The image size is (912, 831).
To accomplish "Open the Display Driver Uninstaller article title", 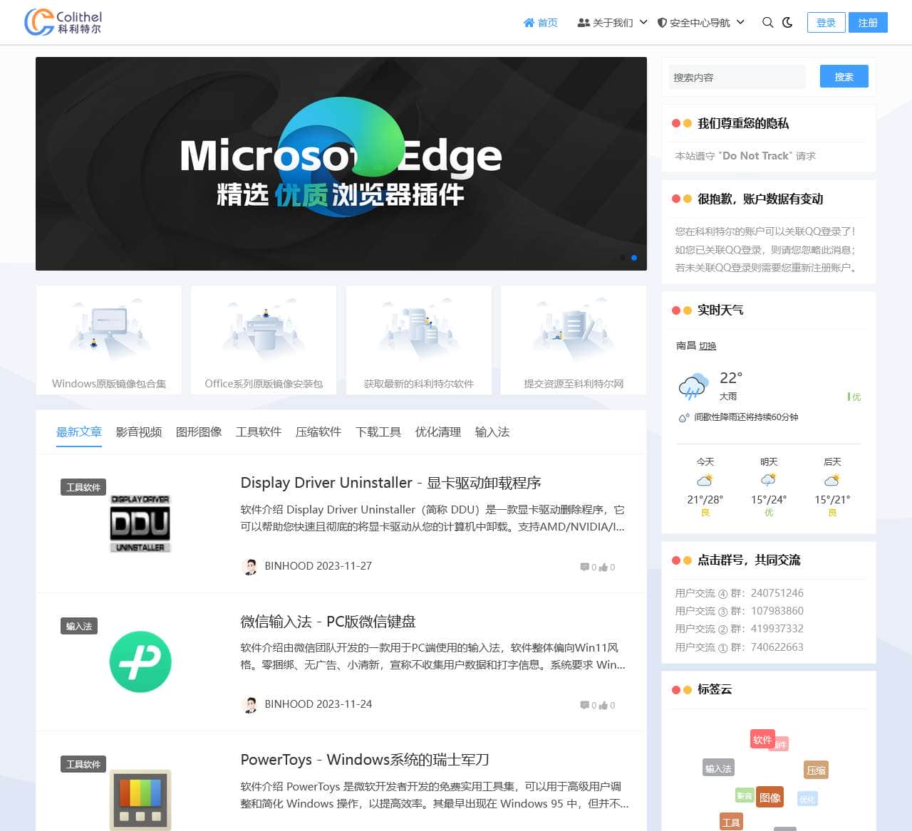I will click(x=390, y=483).
